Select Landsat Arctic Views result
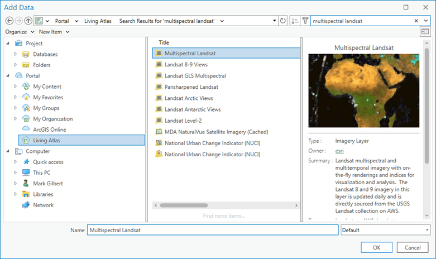436x259 pixels. click(189, 98)
